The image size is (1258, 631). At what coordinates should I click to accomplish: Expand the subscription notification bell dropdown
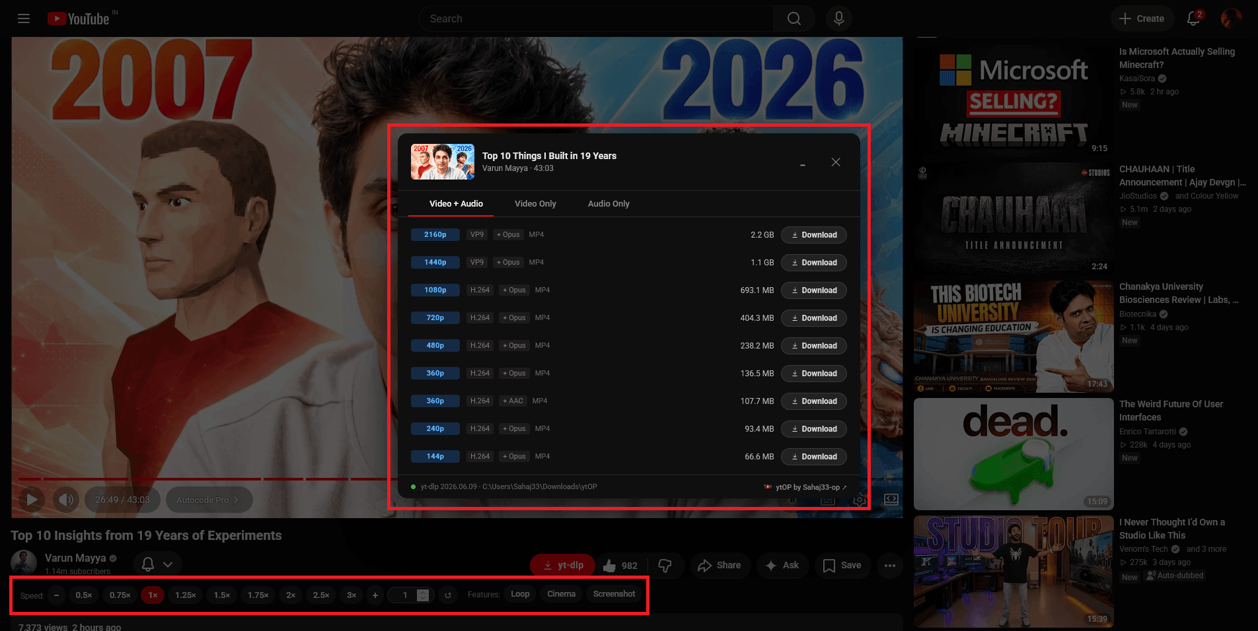(x=158, y=564)
